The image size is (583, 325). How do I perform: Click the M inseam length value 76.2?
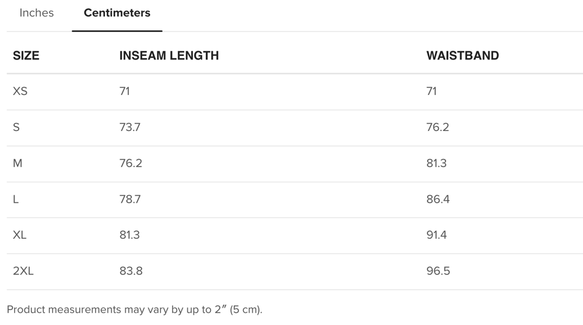click(131, 164)
